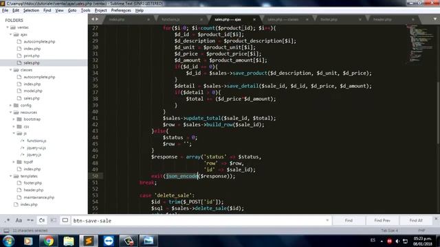Click Tab Size: 4 in status bar
The image size is (440, 247).
[389, 231]
